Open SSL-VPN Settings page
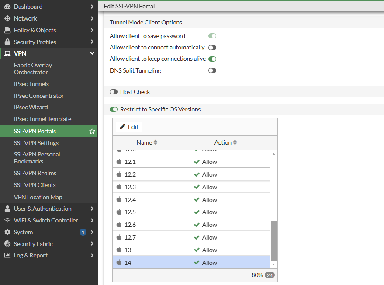 click(x=36, y=143)
